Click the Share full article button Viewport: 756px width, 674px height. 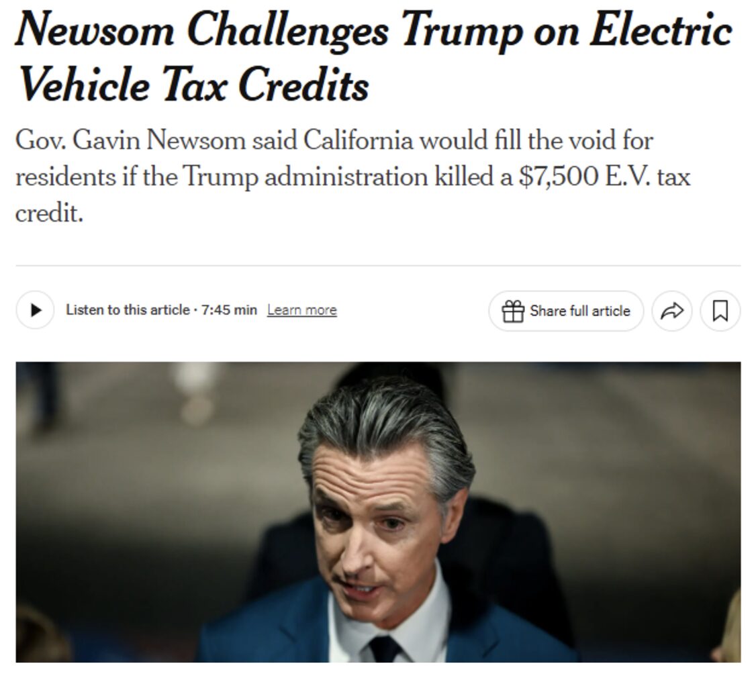click(566, 311)
